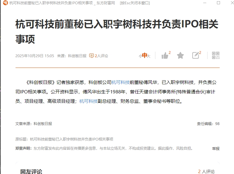Open the write-comment pencil icon

pos(196,55)
